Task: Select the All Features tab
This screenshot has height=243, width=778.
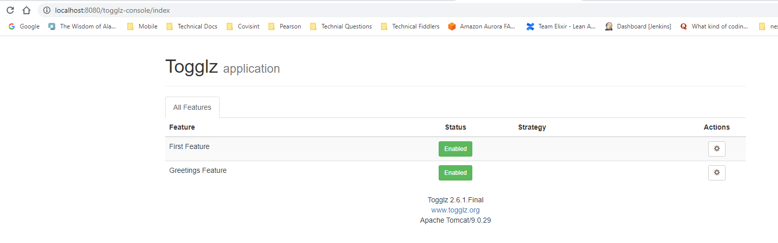Action: [192, 107]
